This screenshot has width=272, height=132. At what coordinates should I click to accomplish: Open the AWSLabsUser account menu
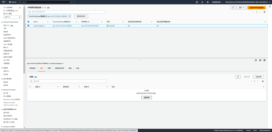coord(248,2)
